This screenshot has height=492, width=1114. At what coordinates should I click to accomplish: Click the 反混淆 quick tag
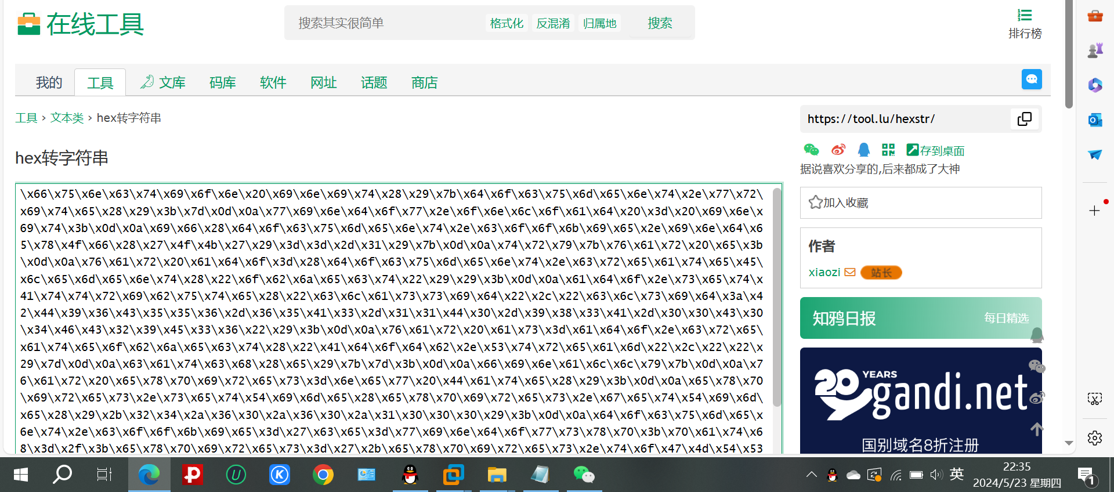[553, 23]
